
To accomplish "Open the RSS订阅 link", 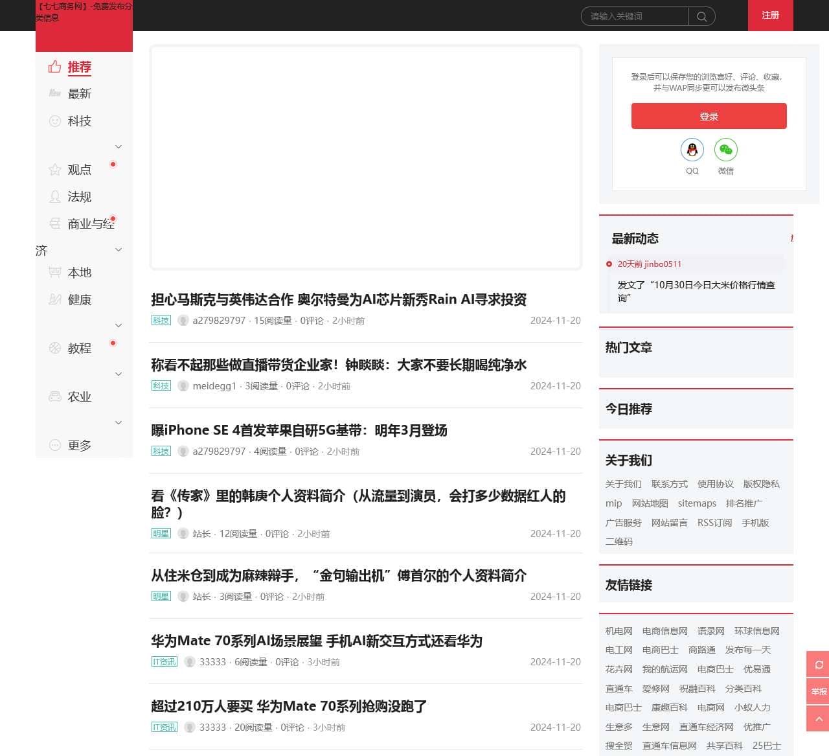I will (x=714, y=522).
